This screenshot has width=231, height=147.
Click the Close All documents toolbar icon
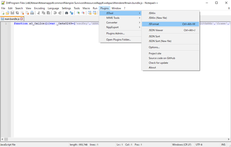click(x=27, y=13)
